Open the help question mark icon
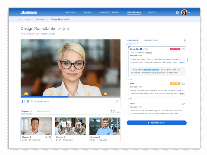Screen dimensions: 207x155 [x=177, y=13]
